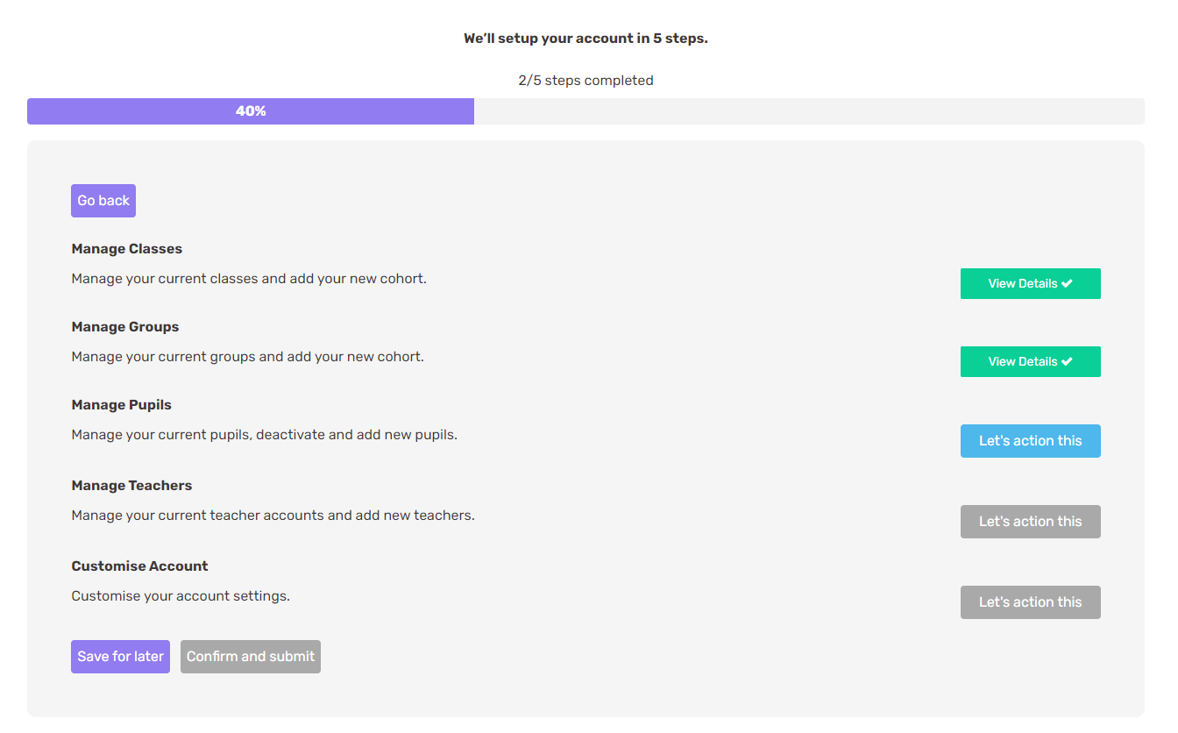Click the Go back button
Viewport: 1178px width, 733px height.
(x=103, y=201)
